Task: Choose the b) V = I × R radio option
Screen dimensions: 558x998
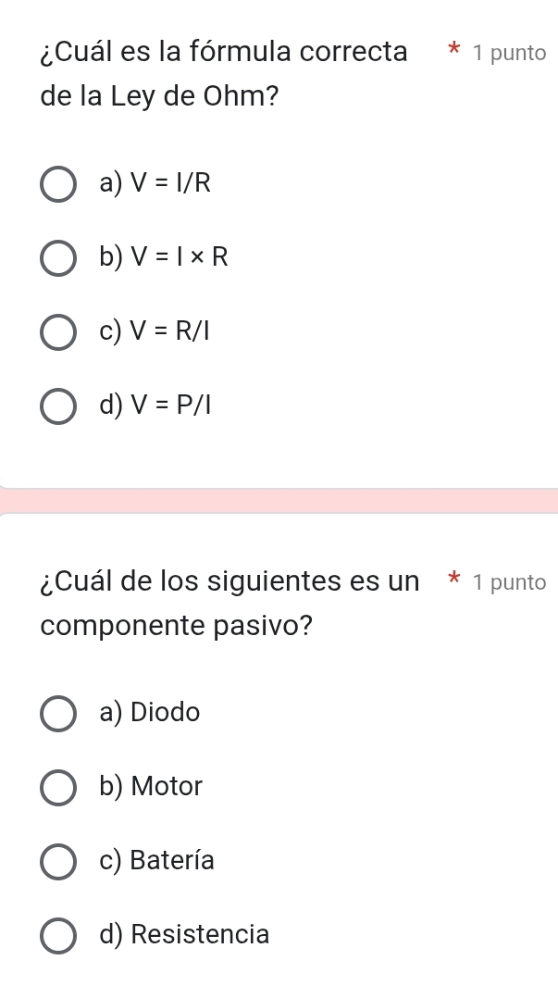Action: click(58, 258)
